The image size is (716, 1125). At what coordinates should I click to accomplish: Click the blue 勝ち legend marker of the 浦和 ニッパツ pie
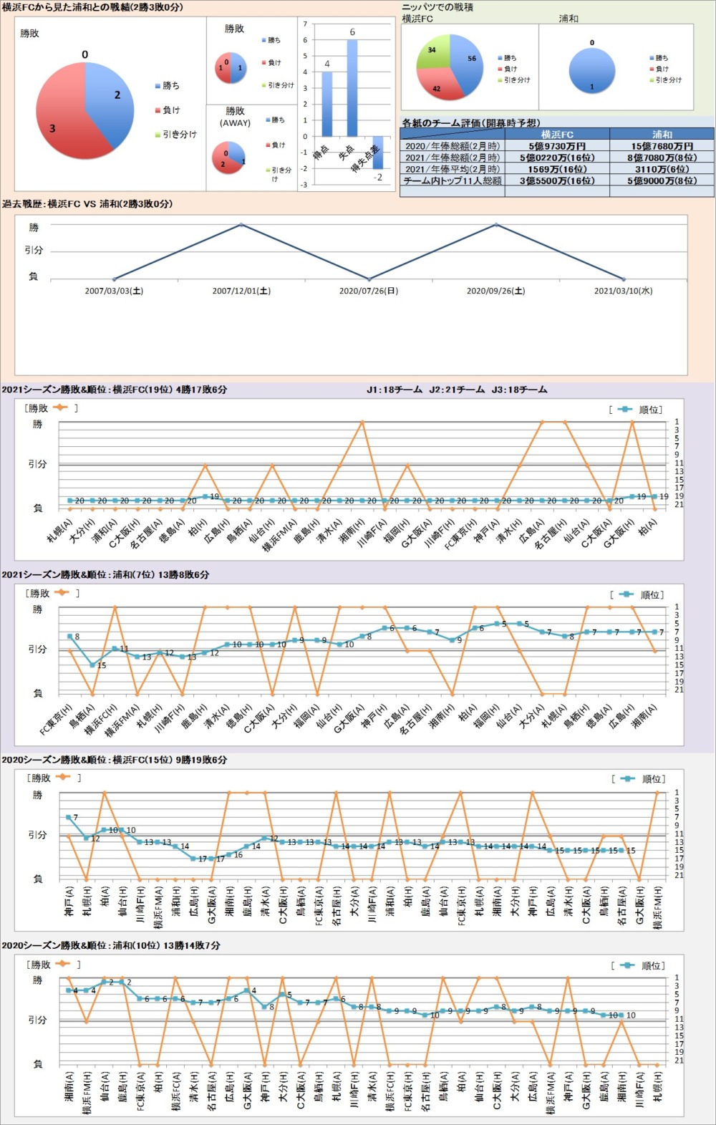[651, 58]
